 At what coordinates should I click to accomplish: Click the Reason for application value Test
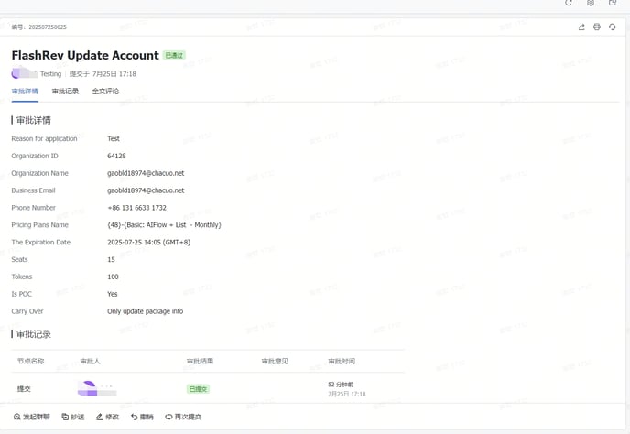pyautogui.click(x=114, y=138)
